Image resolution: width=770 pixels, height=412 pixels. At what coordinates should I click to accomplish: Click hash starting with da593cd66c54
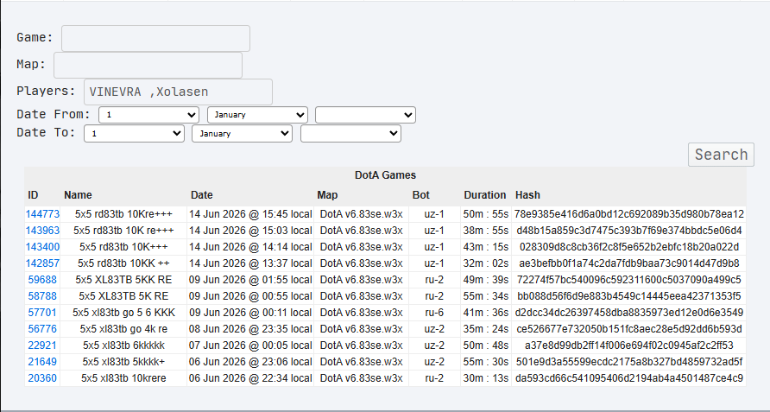pos(629,378)
